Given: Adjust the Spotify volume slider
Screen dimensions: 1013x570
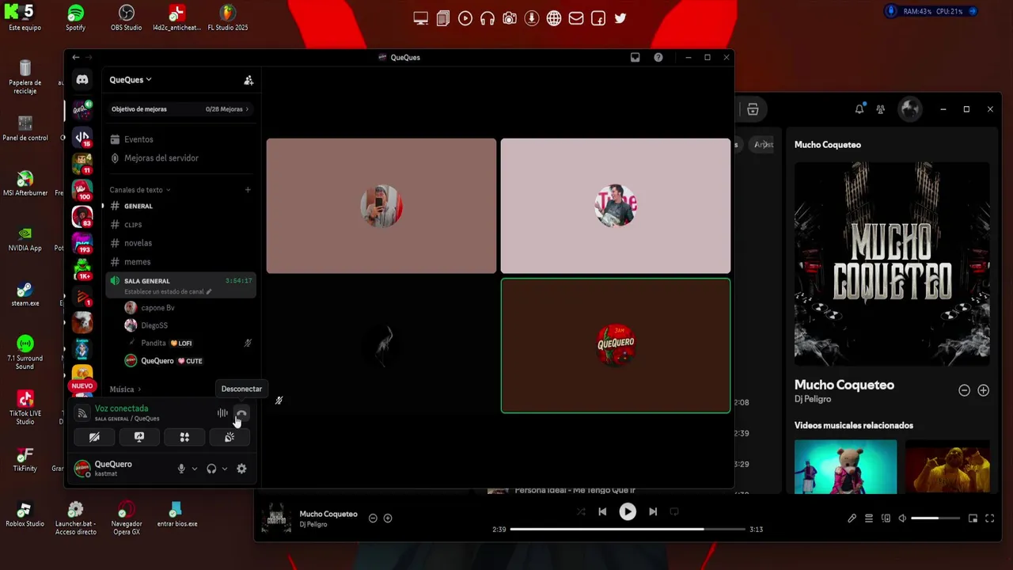Looking at the screenshot, I should (935, 519).
